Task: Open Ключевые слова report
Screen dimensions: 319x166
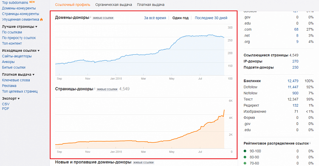Action: [16, 80]
